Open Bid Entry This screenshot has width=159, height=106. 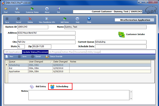[38, 87]
